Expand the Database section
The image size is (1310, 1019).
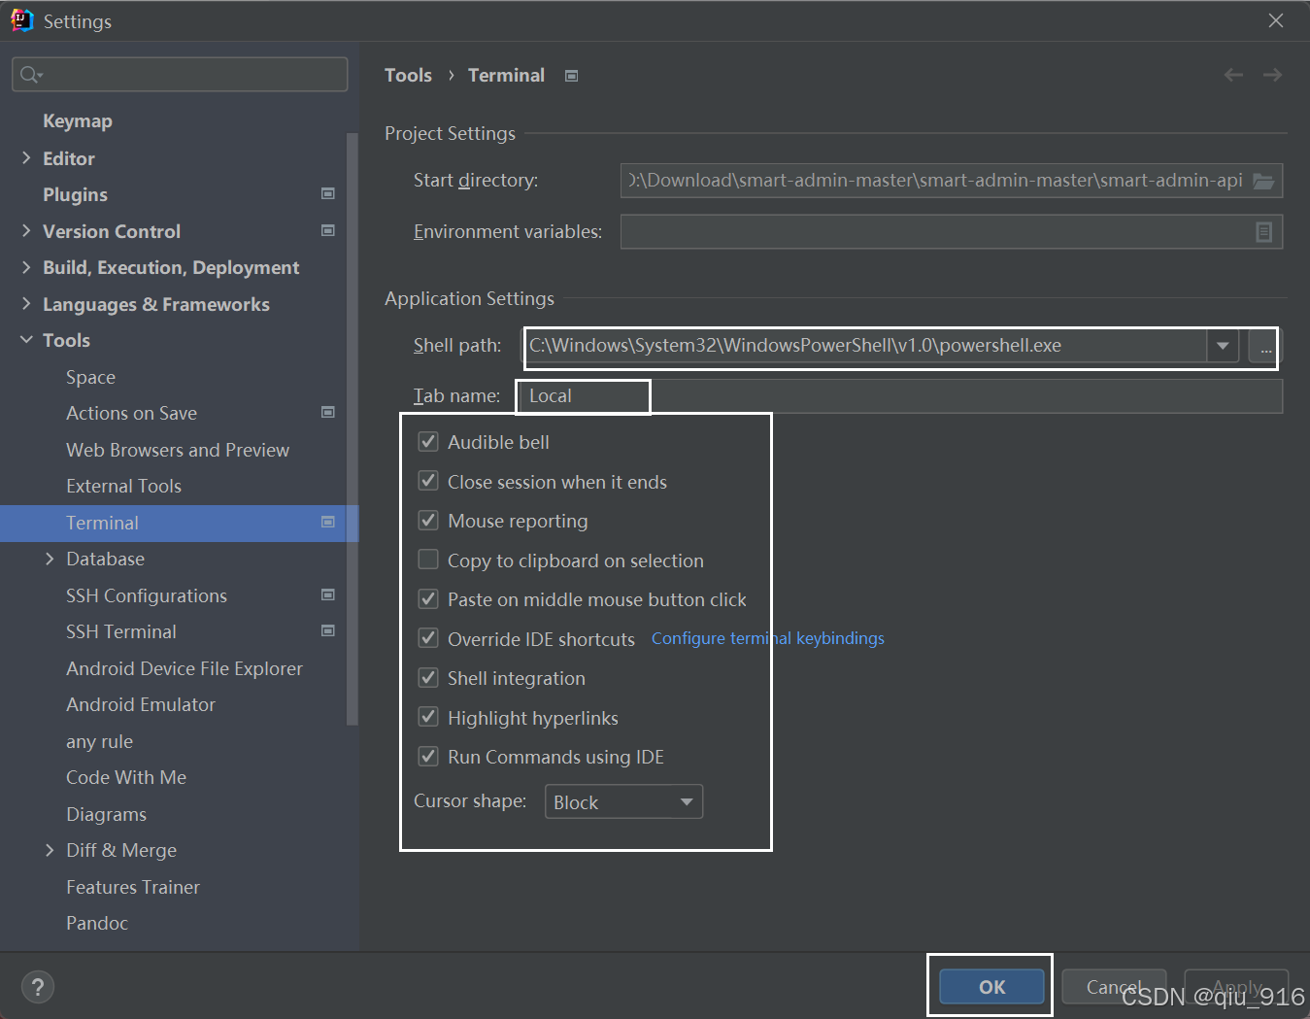pos(50,559)
